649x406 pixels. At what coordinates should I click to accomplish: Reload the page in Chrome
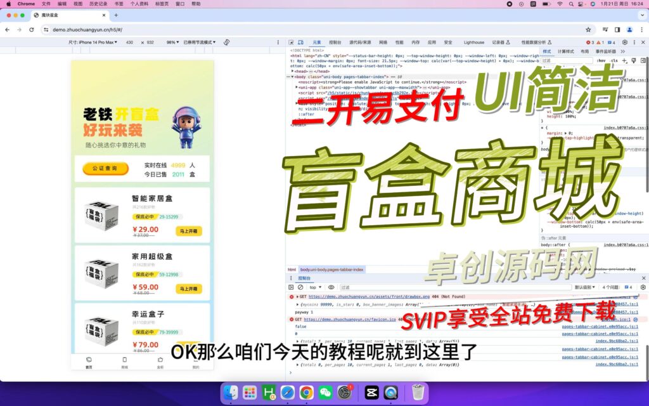32,30
